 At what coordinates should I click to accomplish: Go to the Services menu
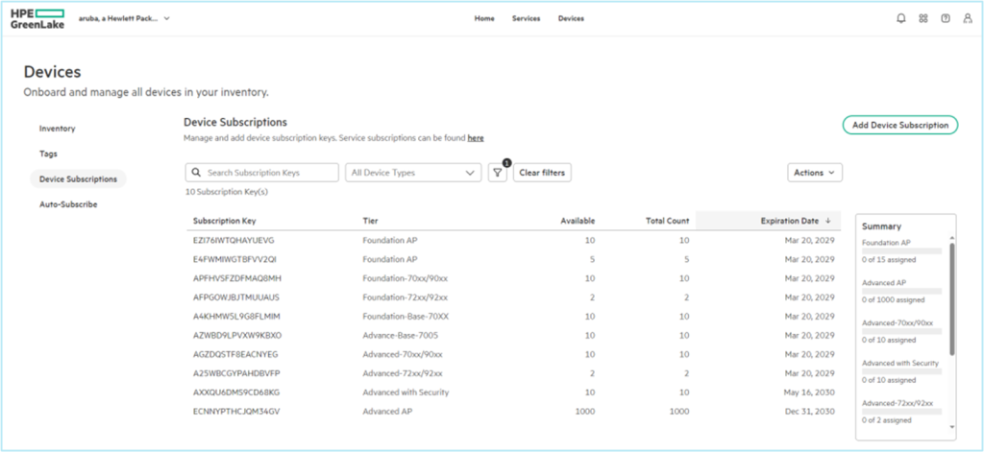pos(526,18)
